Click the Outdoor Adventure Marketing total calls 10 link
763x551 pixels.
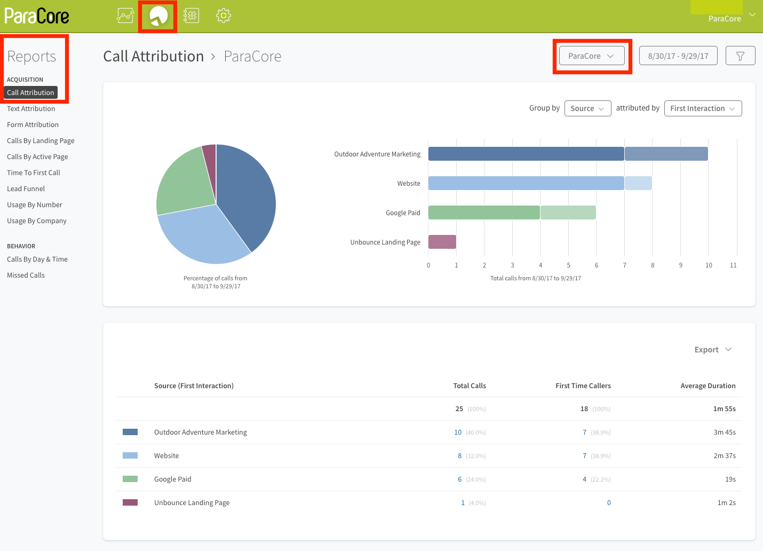pyautogui.click(x=458, y=432)
